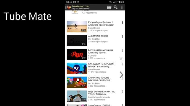Tap "2 889 просмотров" view count
Image resolution: width=190 pixels, height=106 pixels.
(97, 58)
